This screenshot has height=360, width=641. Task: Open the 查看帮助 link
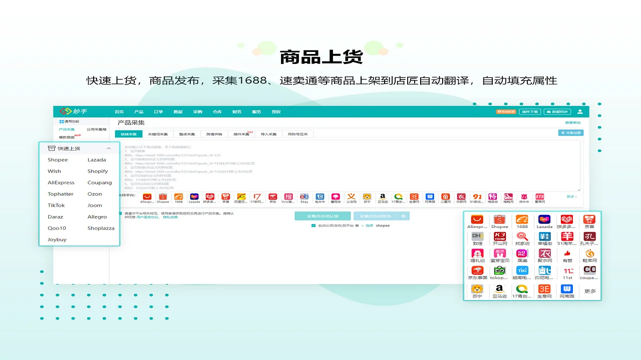pyautogui.click(x=573, y=122)
